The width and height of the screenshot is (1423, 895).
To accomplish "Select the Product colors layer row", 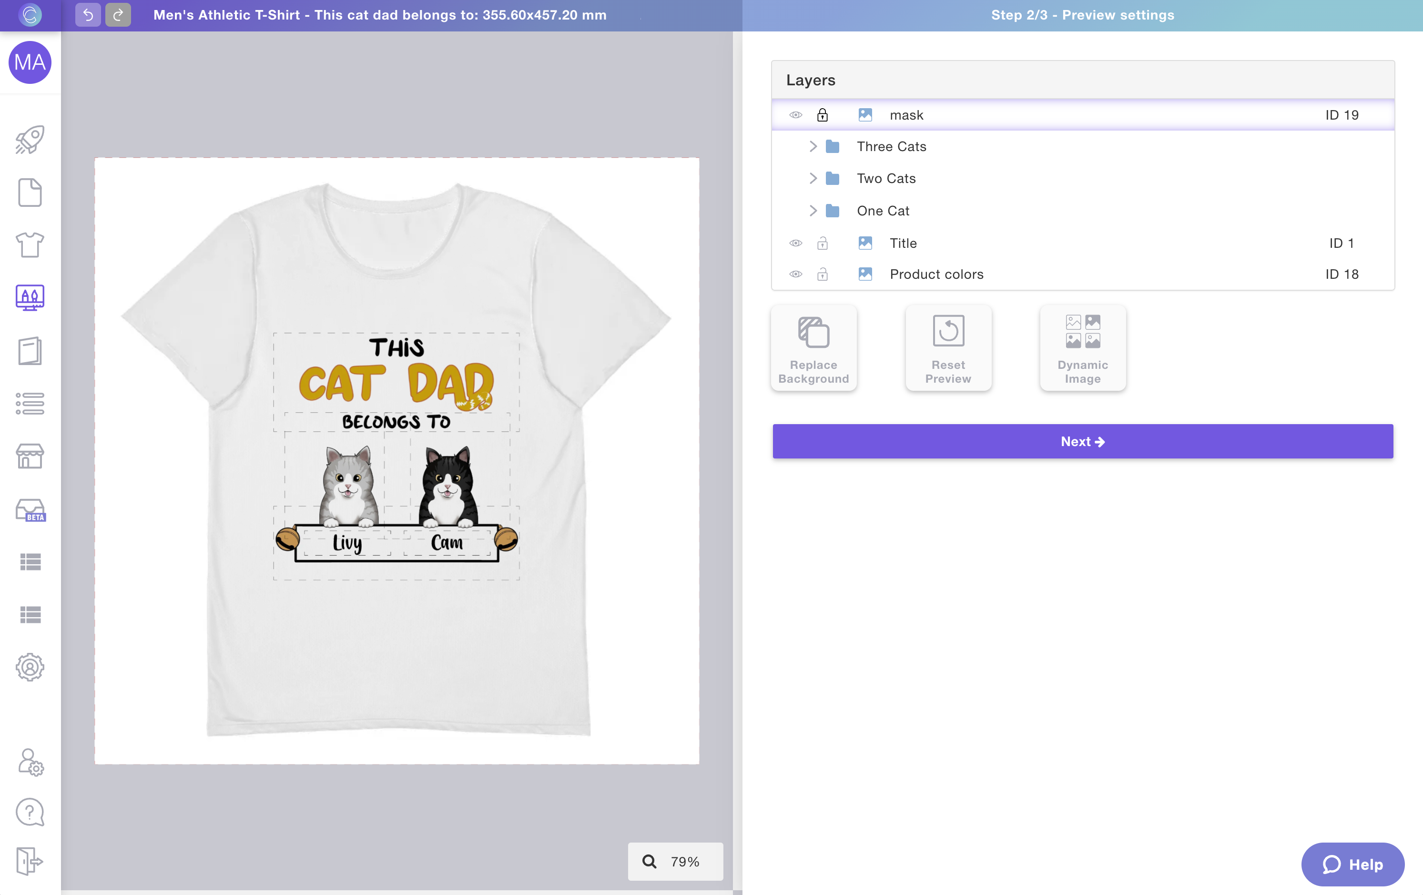I will 1083,275.
